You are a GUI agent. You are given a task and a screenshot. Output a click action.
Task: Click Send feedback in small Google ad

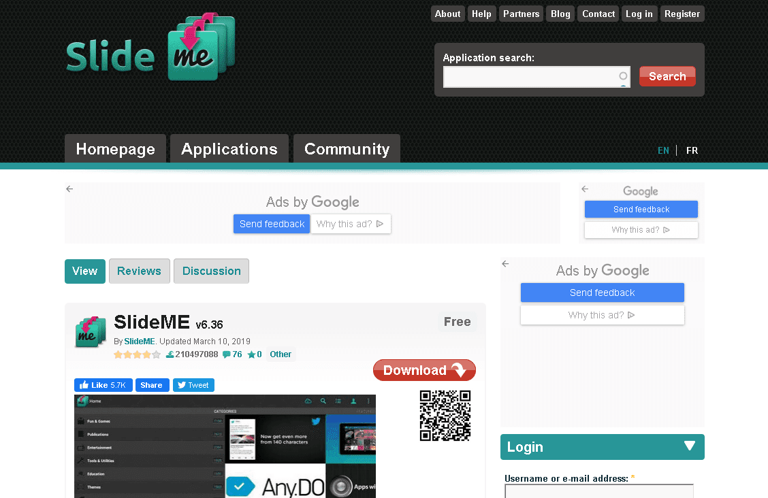[x=641, y=210]
